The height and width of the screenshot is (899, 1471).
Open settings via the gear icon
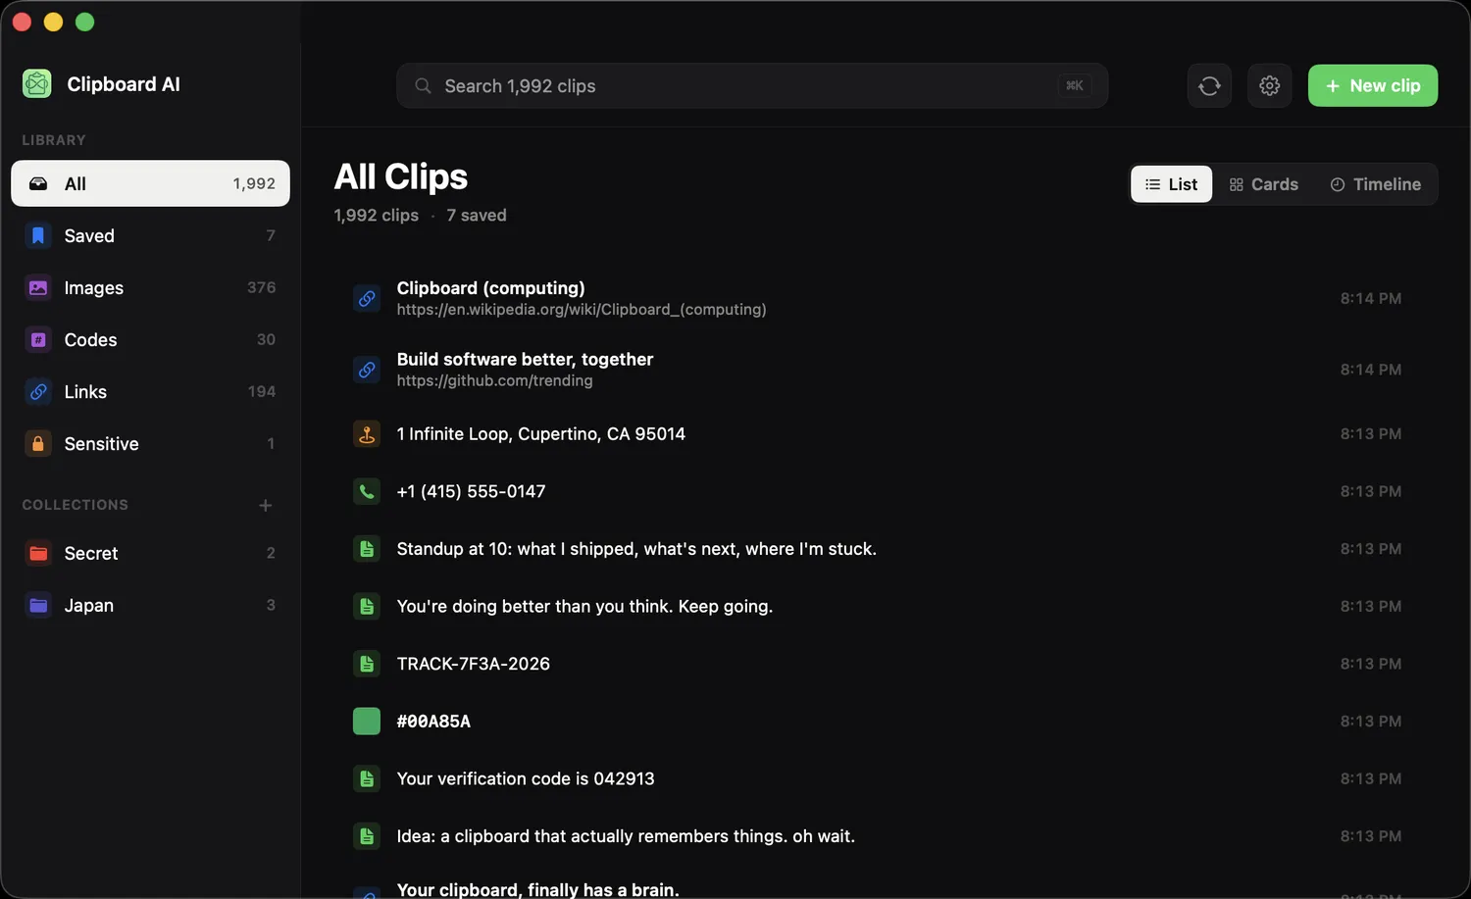click(x=1269, y=86)
